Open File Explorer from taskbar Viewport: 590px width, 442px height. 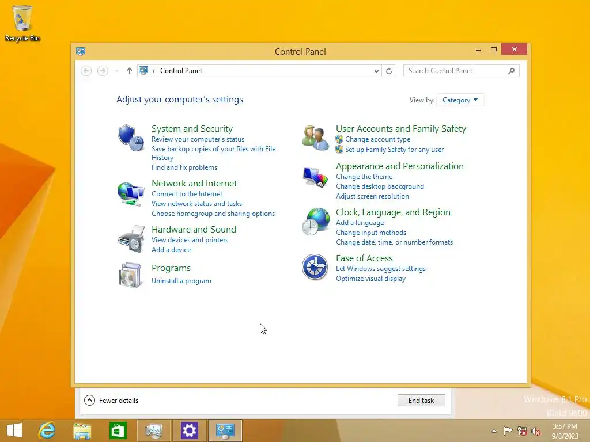pos(82,430)
